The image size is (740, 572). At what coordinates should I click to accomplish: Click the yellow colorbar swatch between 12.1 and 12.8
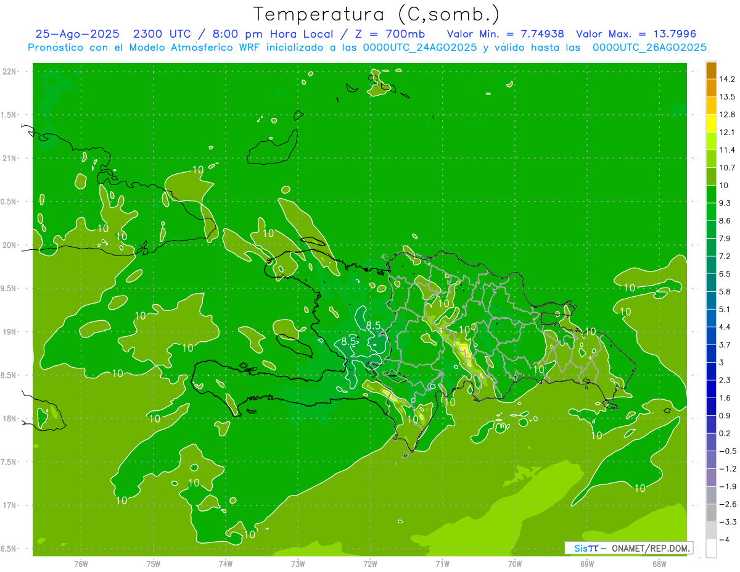coord(711,123)
